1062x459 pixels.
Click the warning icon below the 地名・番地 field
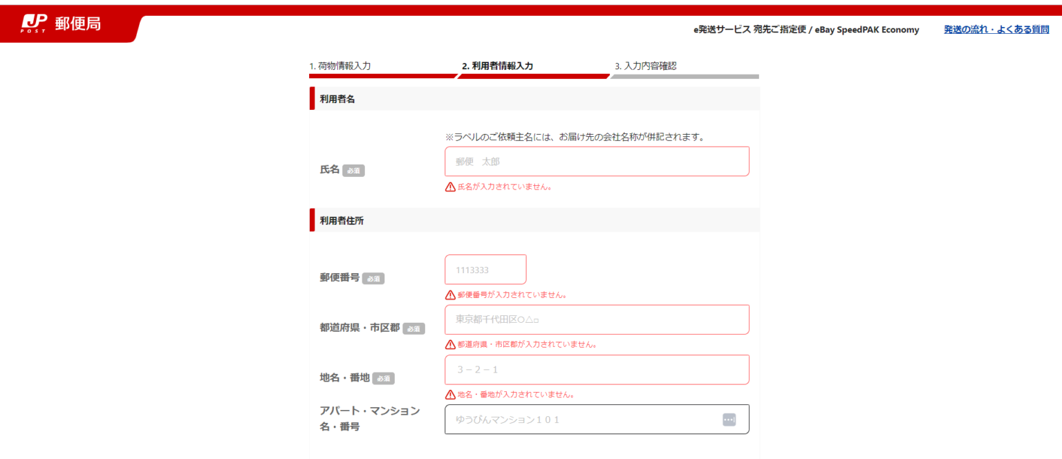[449, 394]
